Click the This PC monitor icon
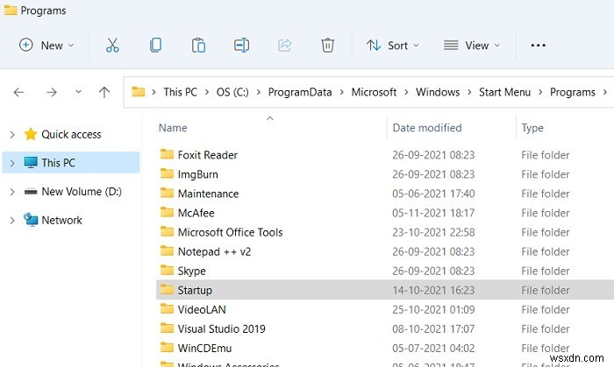Image resolution: width=614 pixels, height=367 pixels. pyautogui.click(x=31, y=162)
